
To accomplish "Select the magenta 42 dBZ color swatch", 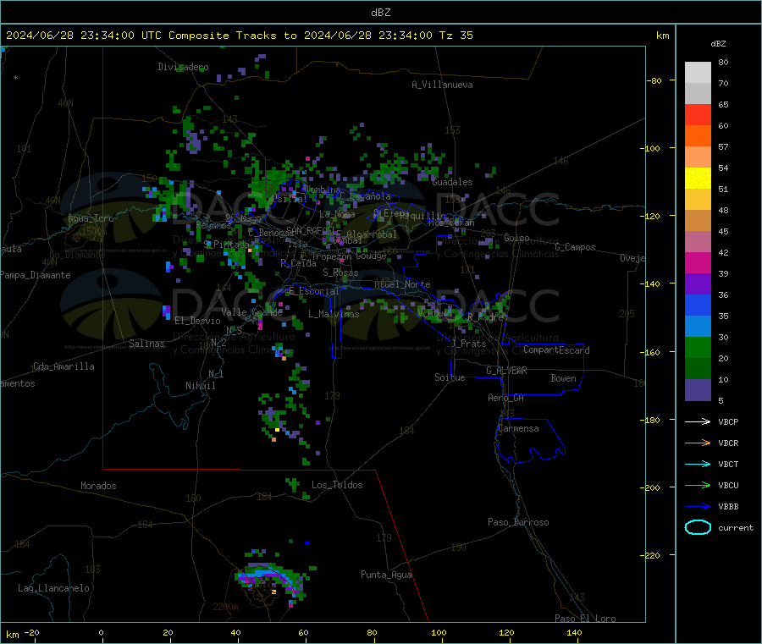I will (698, 262).
